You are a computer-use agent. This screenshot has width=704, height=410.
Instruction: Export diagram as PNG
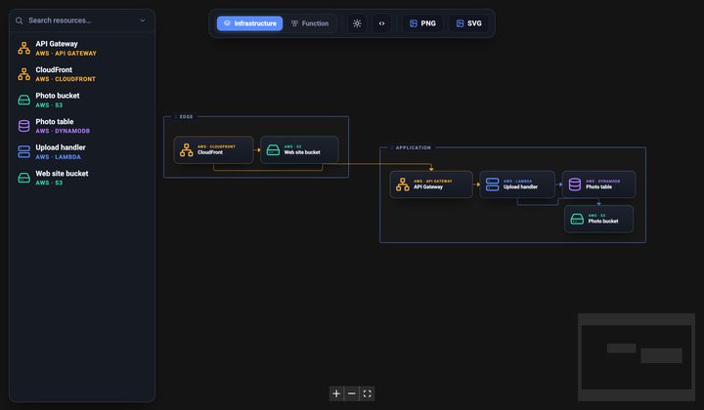(422, 23)
